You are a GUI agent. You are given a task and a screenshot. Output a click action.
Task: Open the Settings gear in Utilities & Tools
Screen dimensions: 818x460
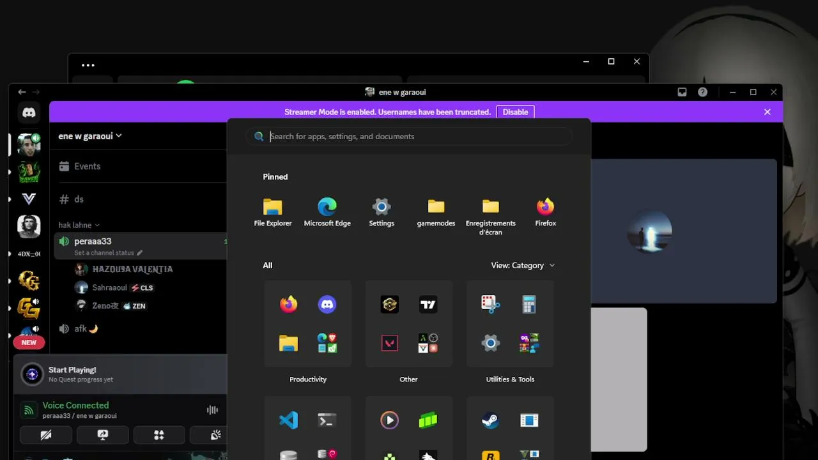pyautogui.click(x=491, y=343)
